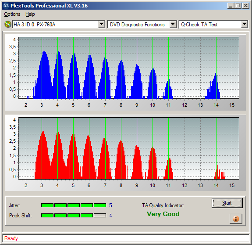Click the disc drive icon beside the drive selector
This screenshot has width=252, height=245.
click(x=7, y=24)
